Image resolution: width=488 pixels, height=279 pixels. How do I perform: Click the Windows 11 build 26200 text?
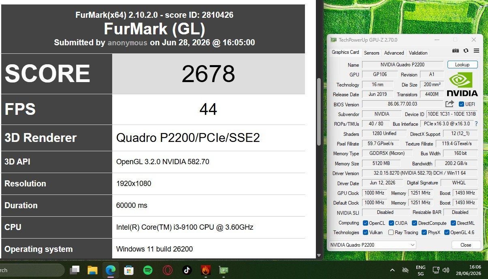(155, 249)
